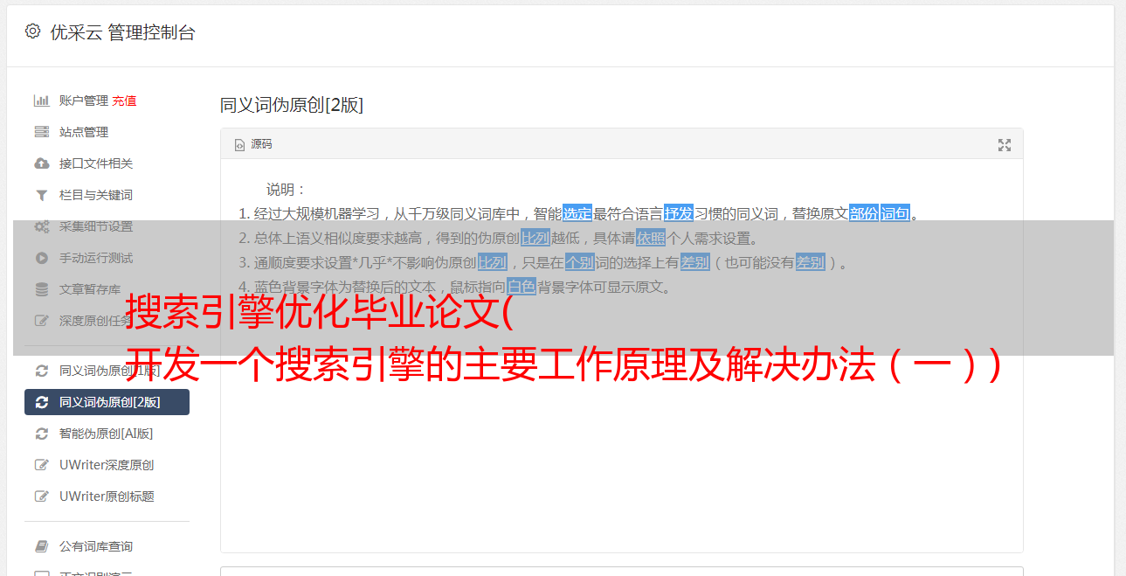1126x576 pixels.
Task: Click the fullscreen expand icon in editor toolbar
Action: (x=1005, y=145)
